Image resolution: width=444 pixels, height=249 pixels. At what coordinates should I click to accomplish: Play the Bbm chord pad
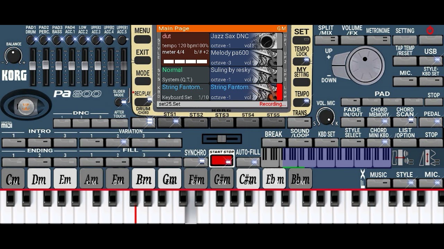click(x=300, y=179)
